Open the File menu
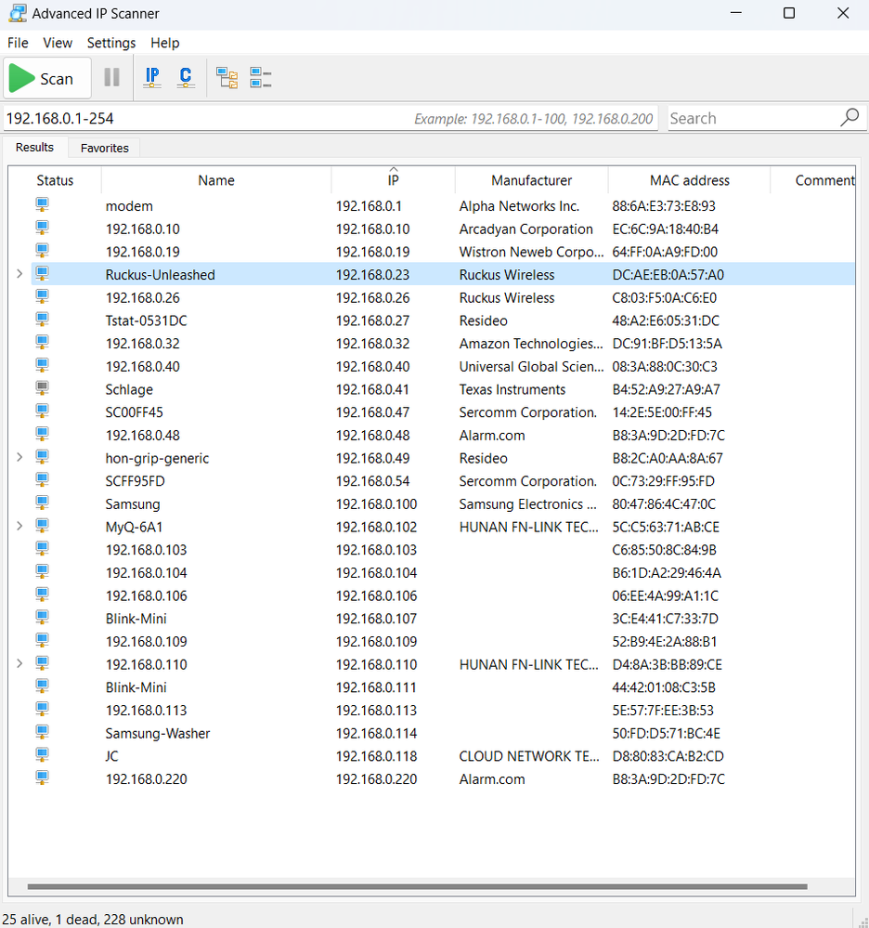The image size is (869, 928). click(18, 43)
